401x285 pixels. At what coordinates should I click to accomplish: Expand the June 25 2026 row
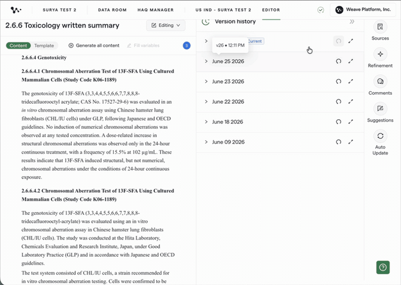coord(206,61)
